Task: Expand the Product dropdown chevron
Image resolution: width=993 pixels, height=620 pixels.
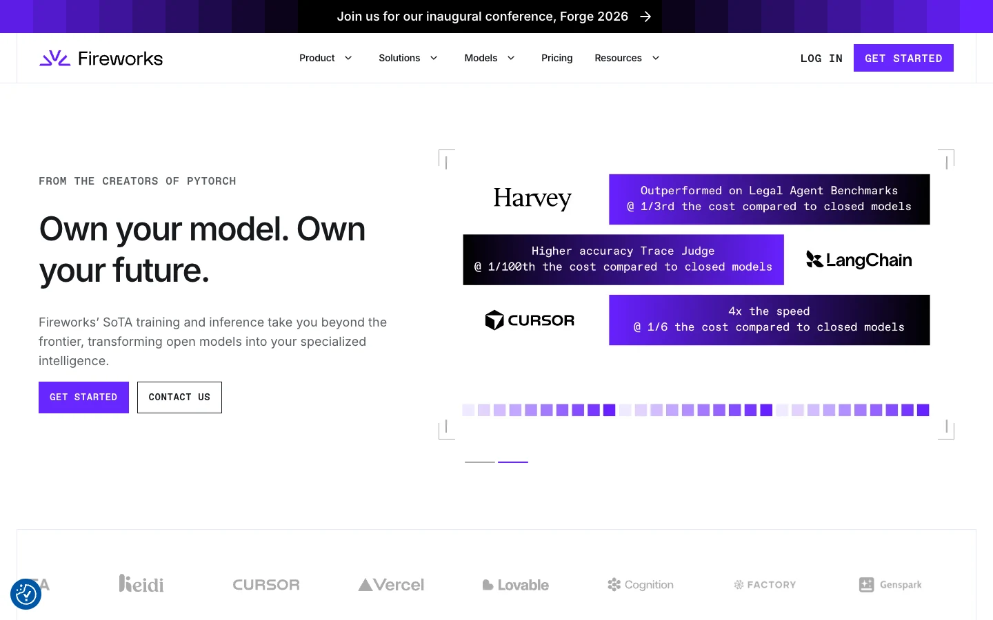Action: pos(348,58)
